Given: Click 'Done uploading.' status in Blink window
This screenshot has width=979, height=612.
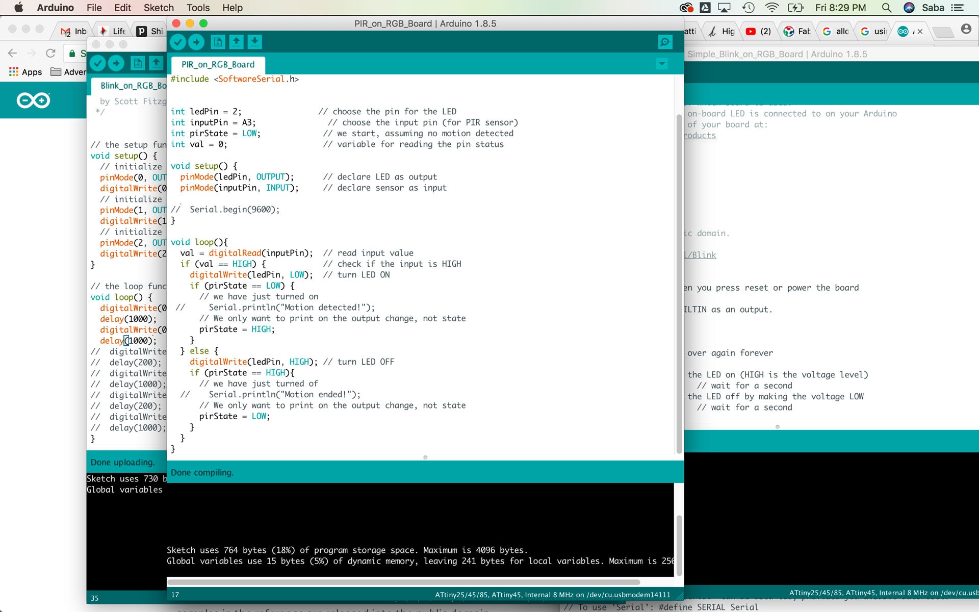Looking at the screenshot, I should (122, 463).
